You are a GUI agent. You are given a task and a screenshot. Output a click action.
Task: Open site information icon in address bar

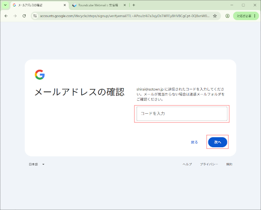(x=35, y=16)
